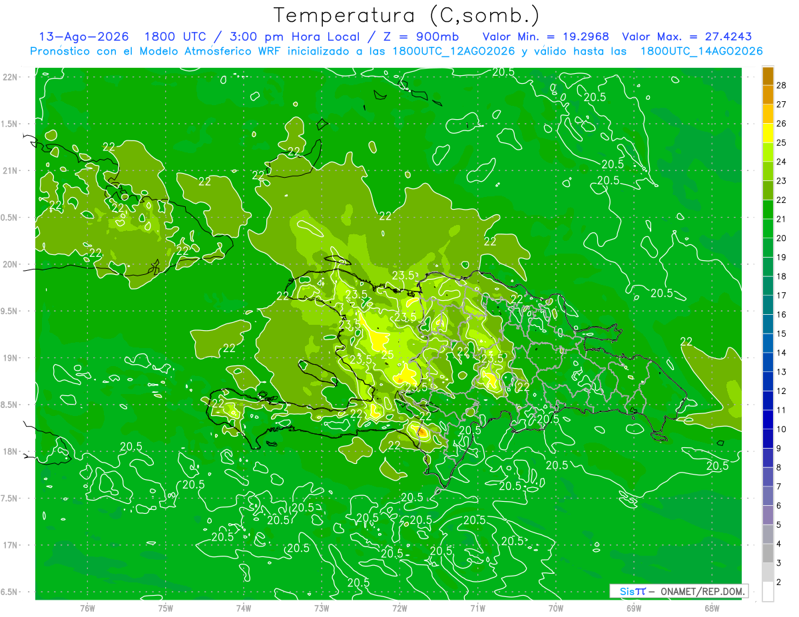
Task: Click latitude axis label "18N"
Action: [x=10, y=452]
